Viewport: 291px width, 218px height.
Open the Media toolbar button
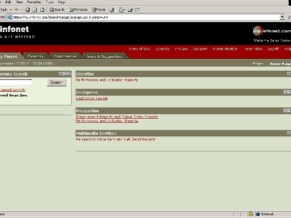tap(99, 10)
